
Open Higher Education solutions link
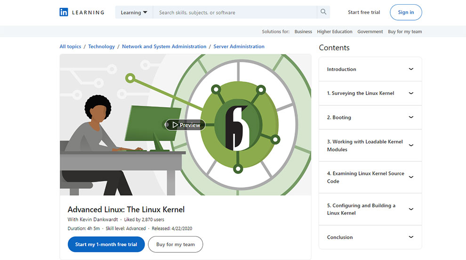click(x=335, y=32)
